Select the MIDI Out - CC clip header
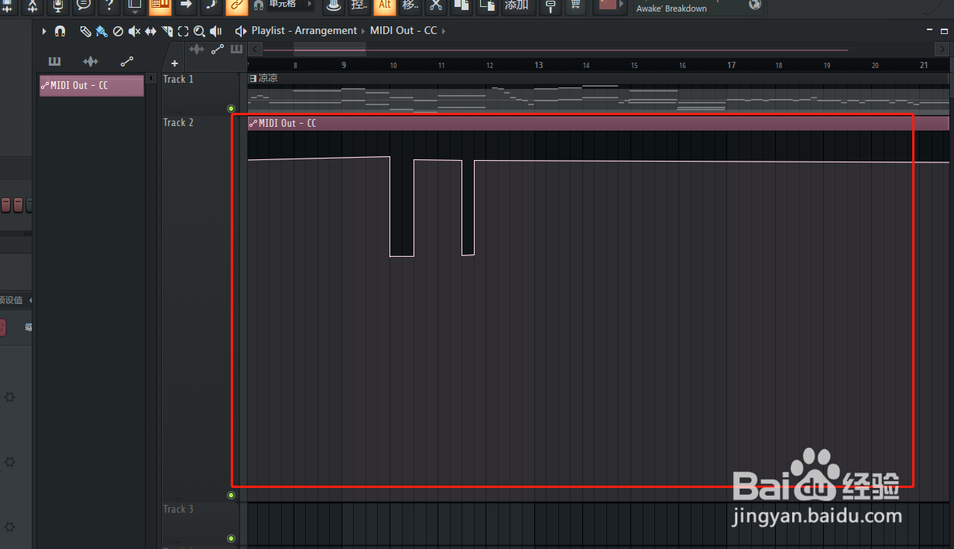Viewport: 954px width, 549px height. (598, 124)
